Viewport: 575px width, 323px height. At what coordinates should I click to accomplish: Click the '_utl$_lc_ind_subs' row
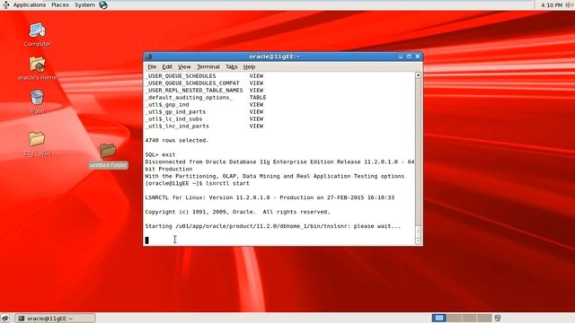click(204, 118)
